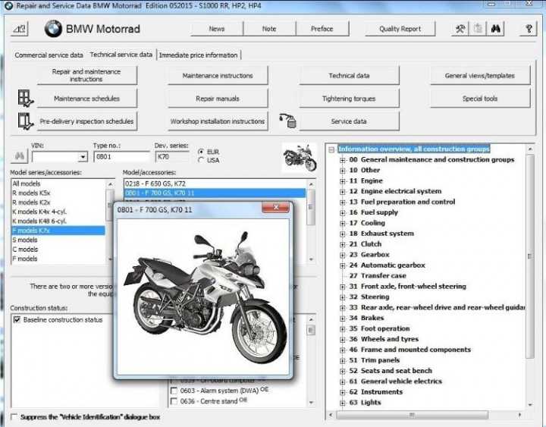
Task: Click the Type no. input field
Action: click(121, 157)
